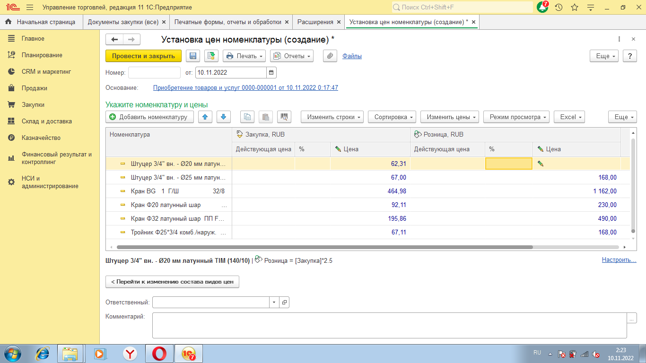Click Перейти к изменению состава видов цен

pyautogui.click(x=172, y=282)
